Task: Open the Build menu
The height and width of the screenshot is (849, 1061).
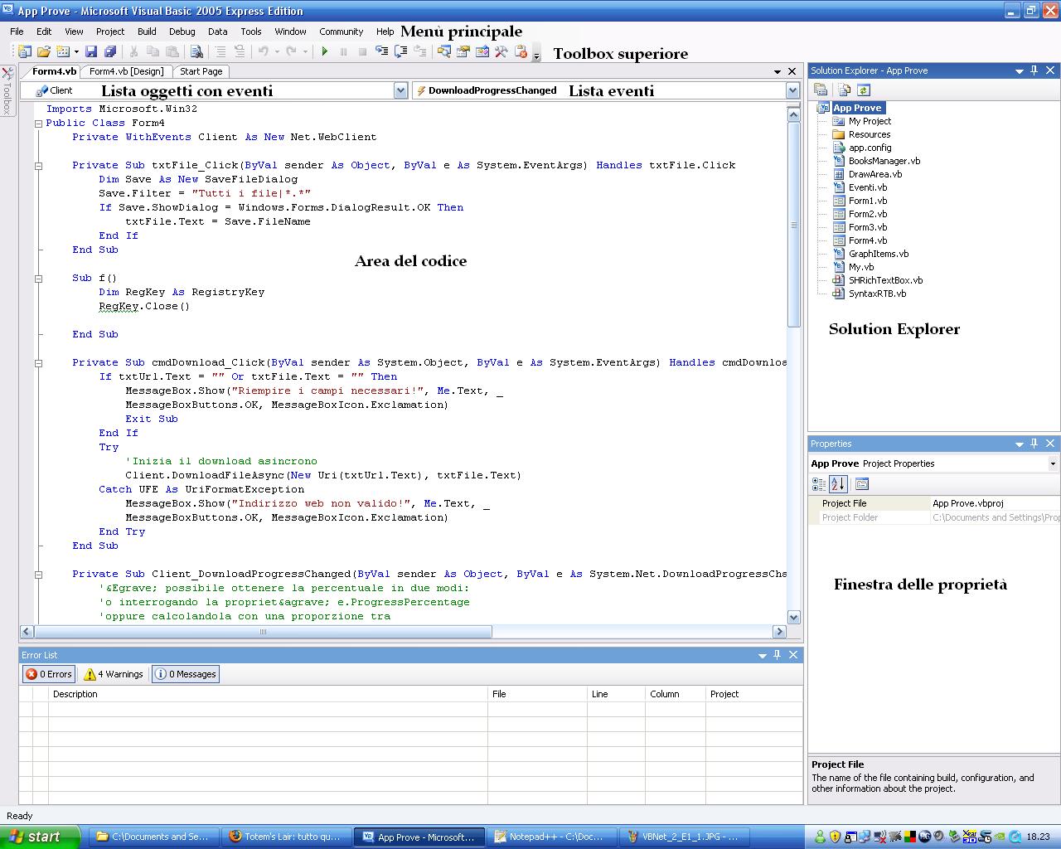Action: point(147,32)
